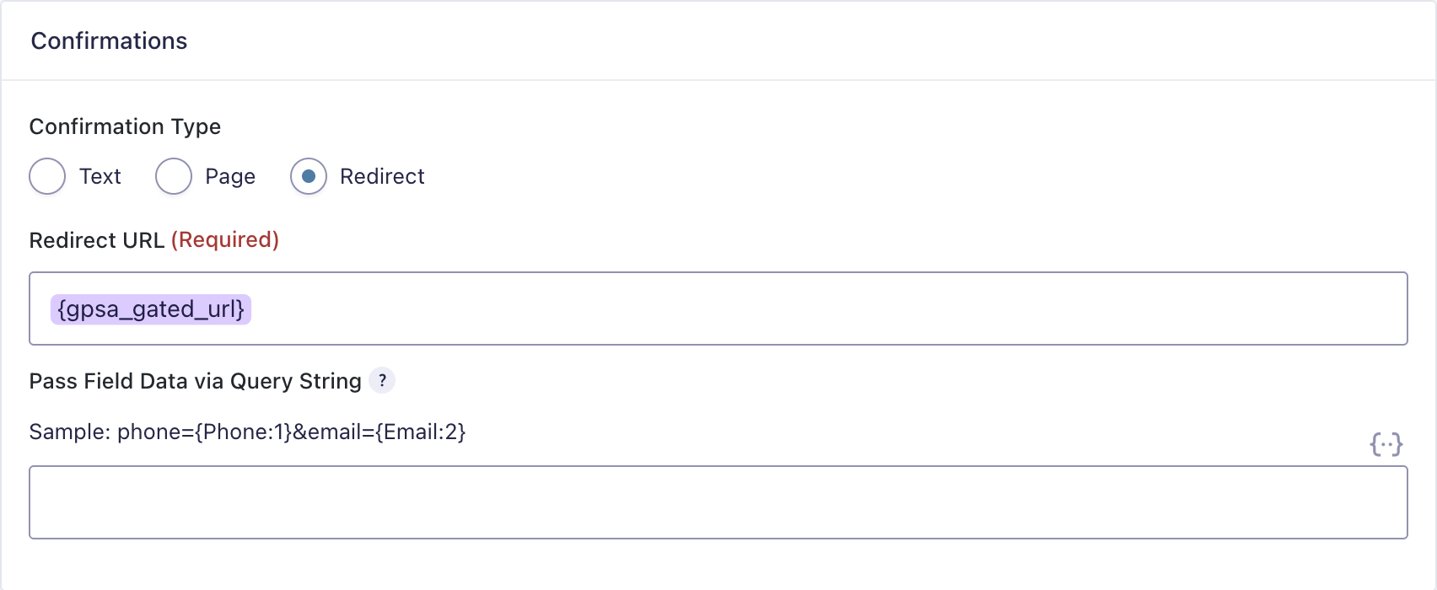Click the Confirmations panel heading
1437x590 pixels.
pos(110,41)
